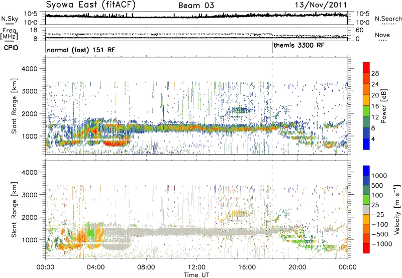Click the 'Velocity [m s-1]' colorbar title
This screenshot has height=278, width=402.
397,209
